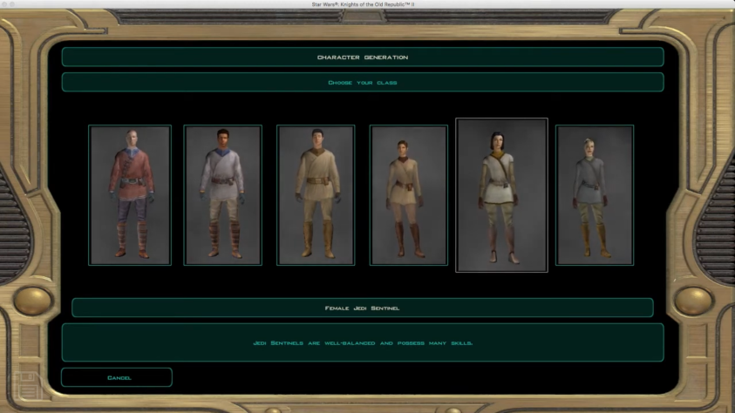This screenshot has width=735, height=413.
Task: Pick the blonde female character in grey tunic
Action: tap(595, 195)
